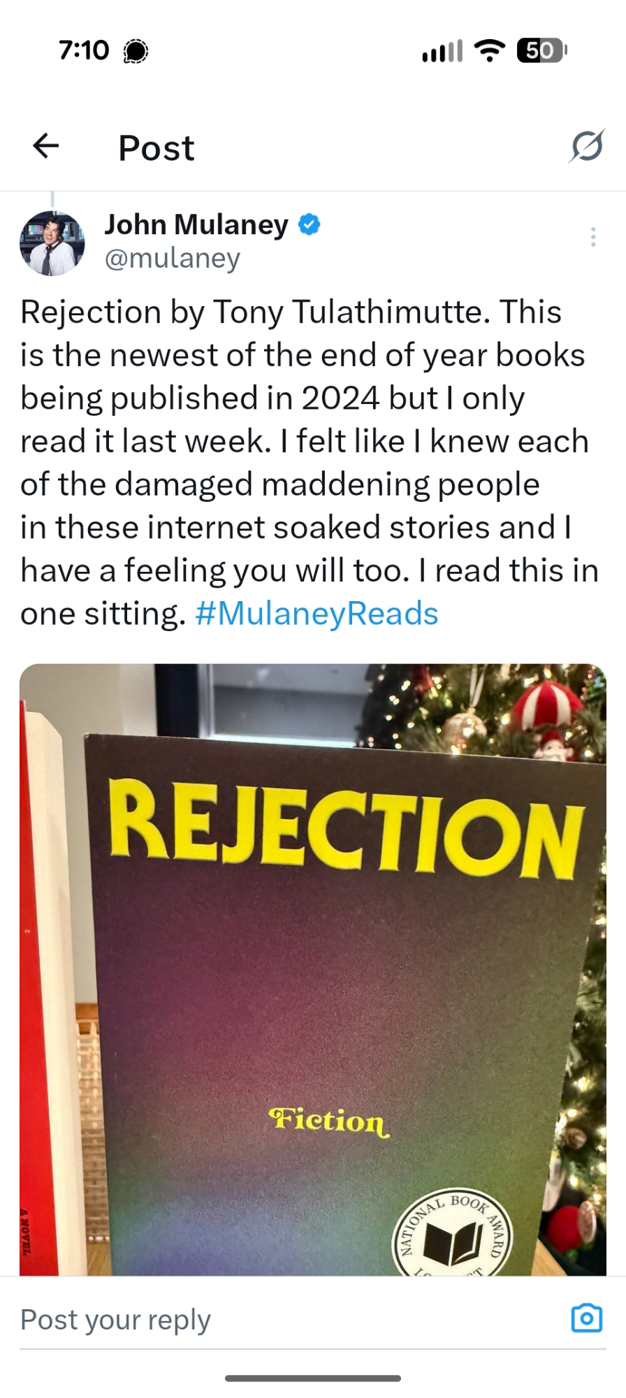Tap the camera icon in reply bar
Screen dimensions: 626x1398
(586, 1318)
